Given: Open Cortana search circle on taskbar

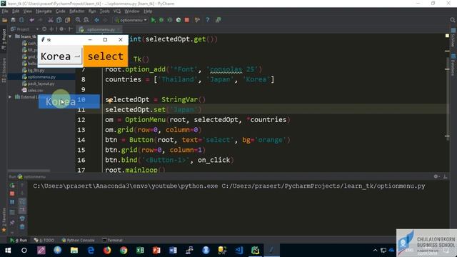Looking at the screenshot, I should [x=24, y=250].
